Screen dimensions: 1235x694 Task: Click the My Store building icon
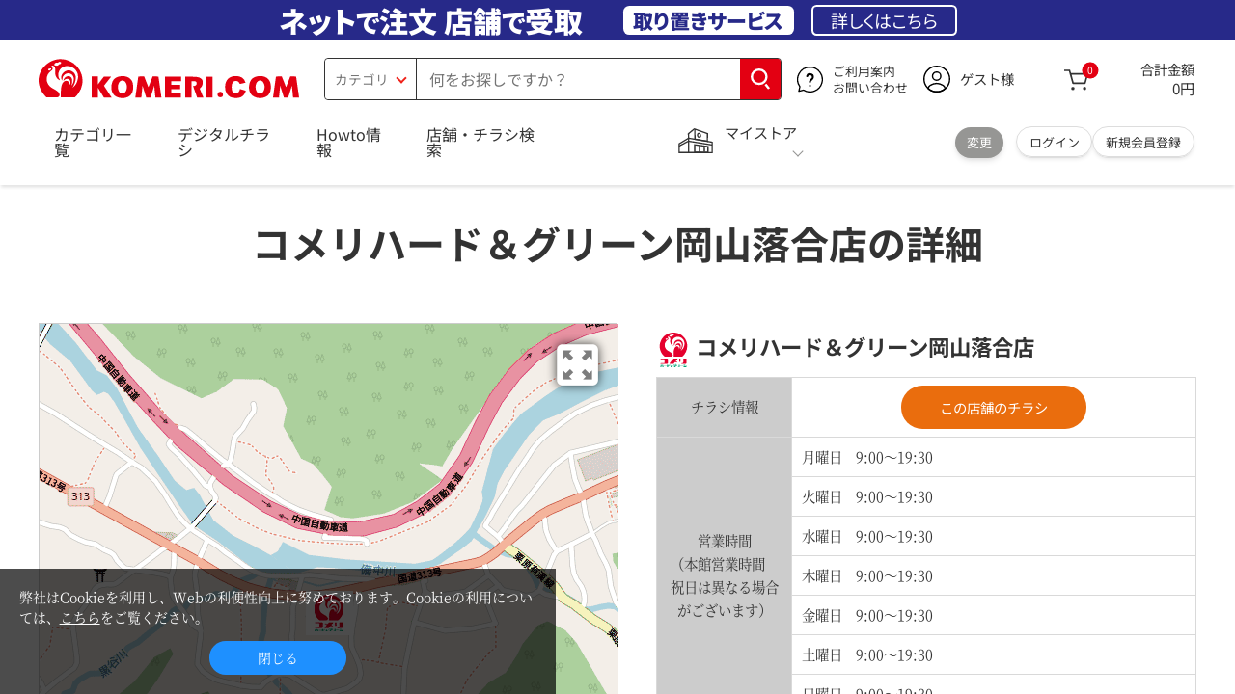[x=695, y=142]
